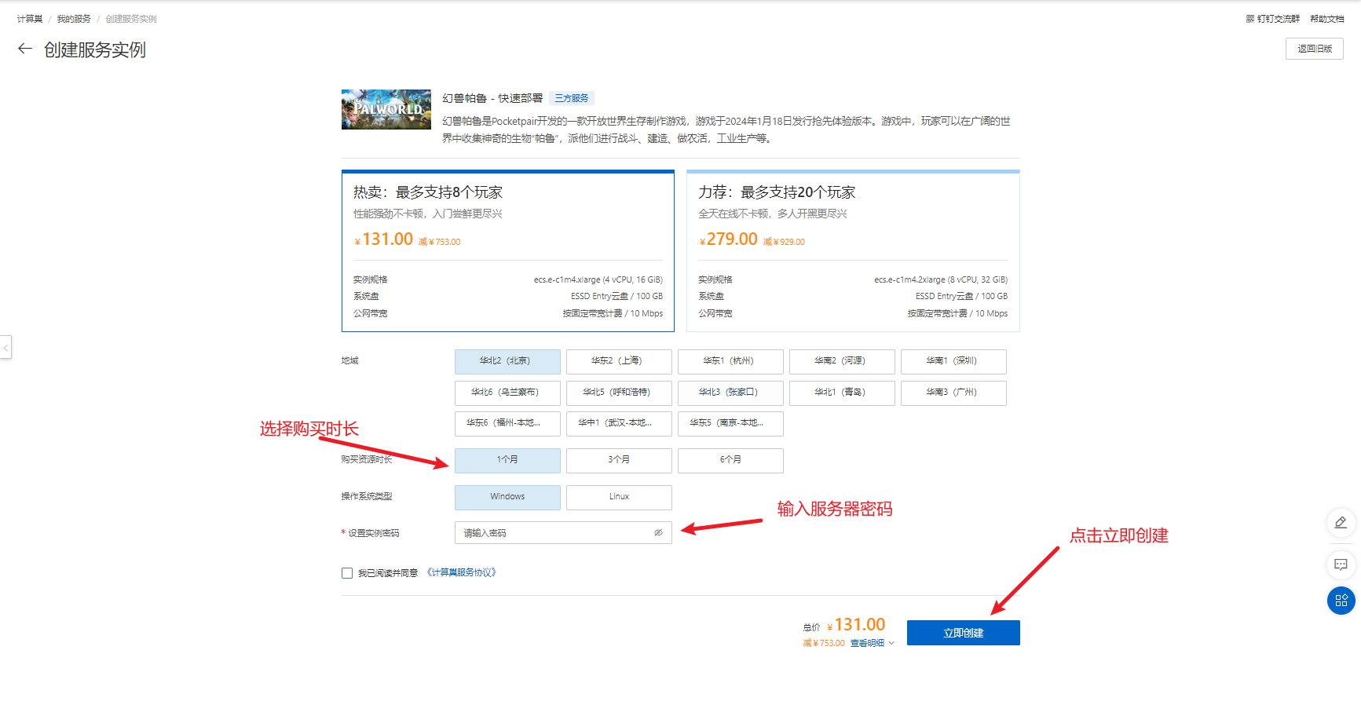Select Linux operating system type

click(x=619, y=498)
